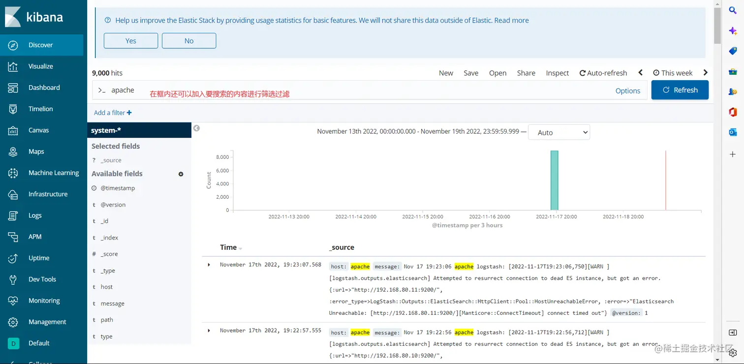The width and height of the screenshot is (744, 364).
Task: Open the This week time picker
Action: coord(673,73)
